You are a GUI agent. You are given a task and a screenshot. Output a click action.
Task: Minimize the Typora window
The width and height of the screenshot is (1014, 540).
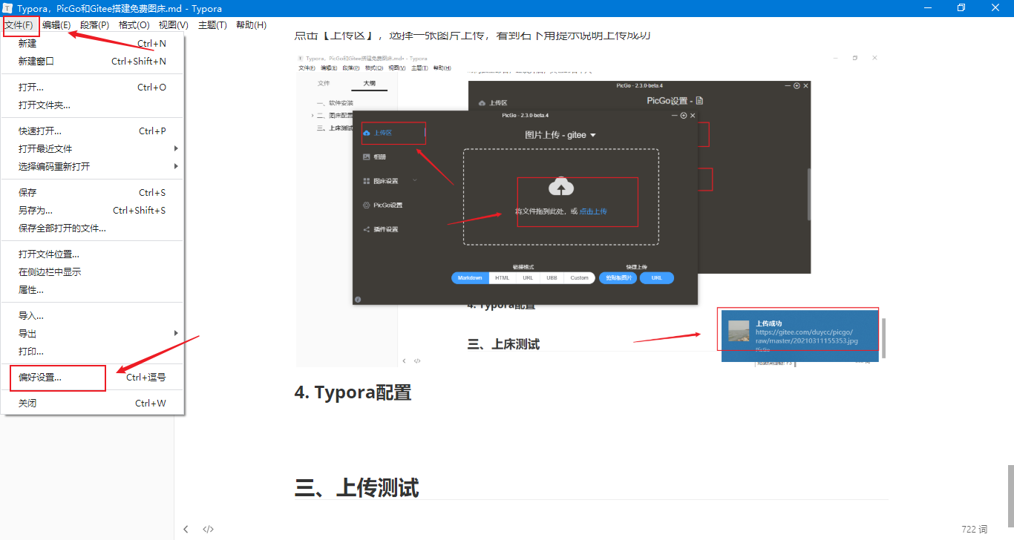(928, 8)
